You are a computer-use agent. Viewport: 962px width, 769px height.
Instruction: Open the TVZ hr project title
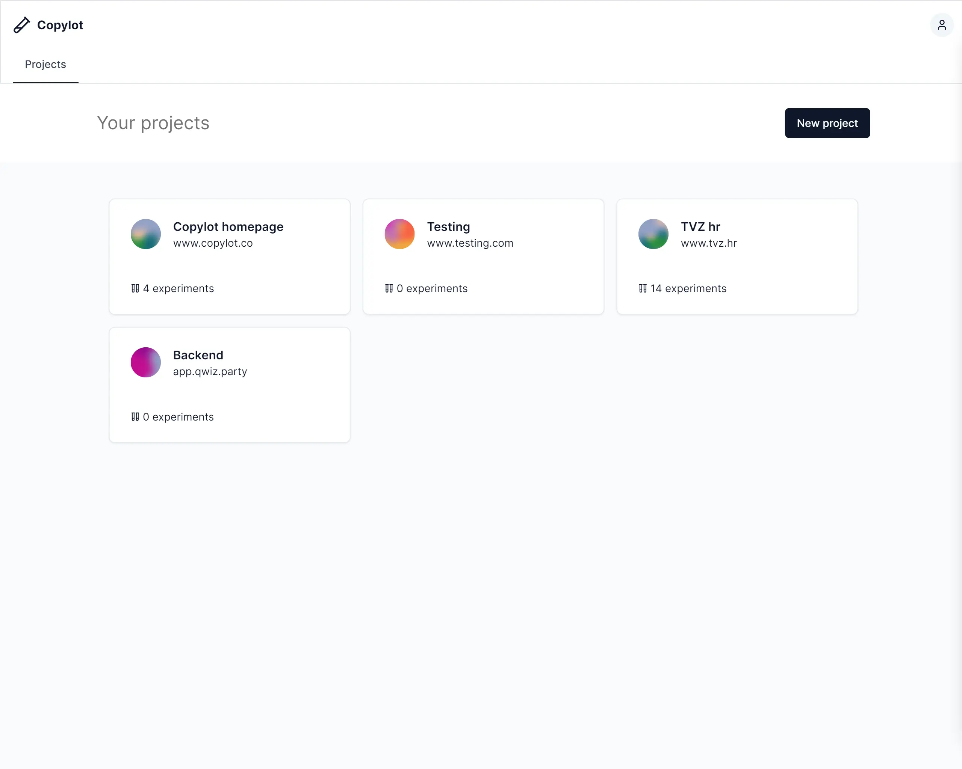(700, 226)
